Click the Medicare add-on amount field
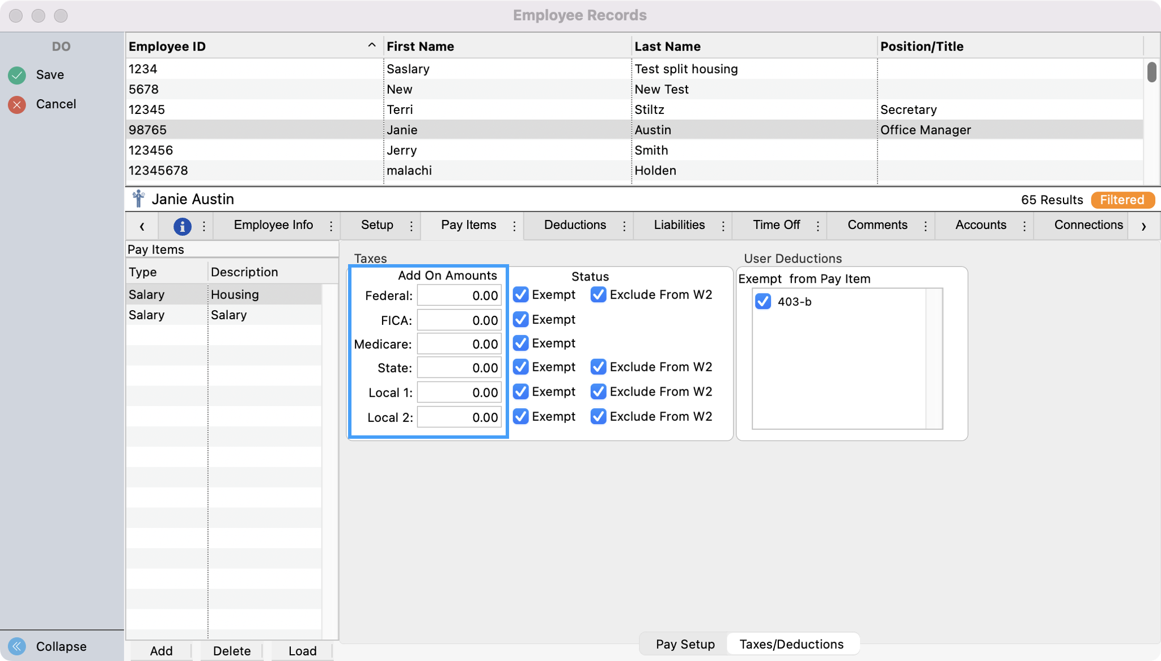The height and width of the screenshot is (661, 1161). click(459, 344)
